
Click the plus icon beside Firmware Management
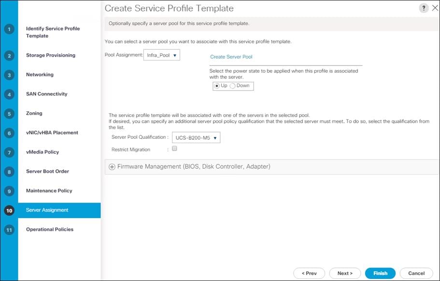(x=112, y=167)
